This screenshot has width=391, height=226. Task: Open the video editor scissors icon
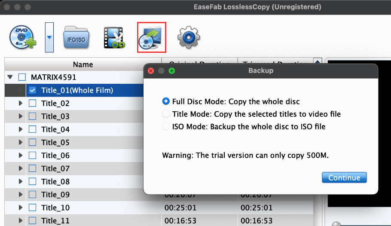114,37
